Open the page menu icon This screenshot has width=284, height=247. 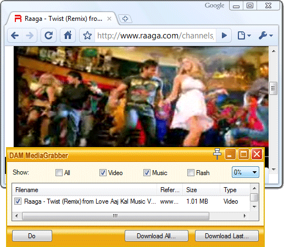tap(244, 35)
